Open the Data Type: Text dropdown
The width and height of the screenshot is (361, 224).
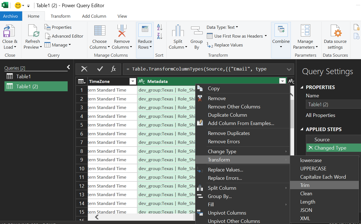[222, 27]
